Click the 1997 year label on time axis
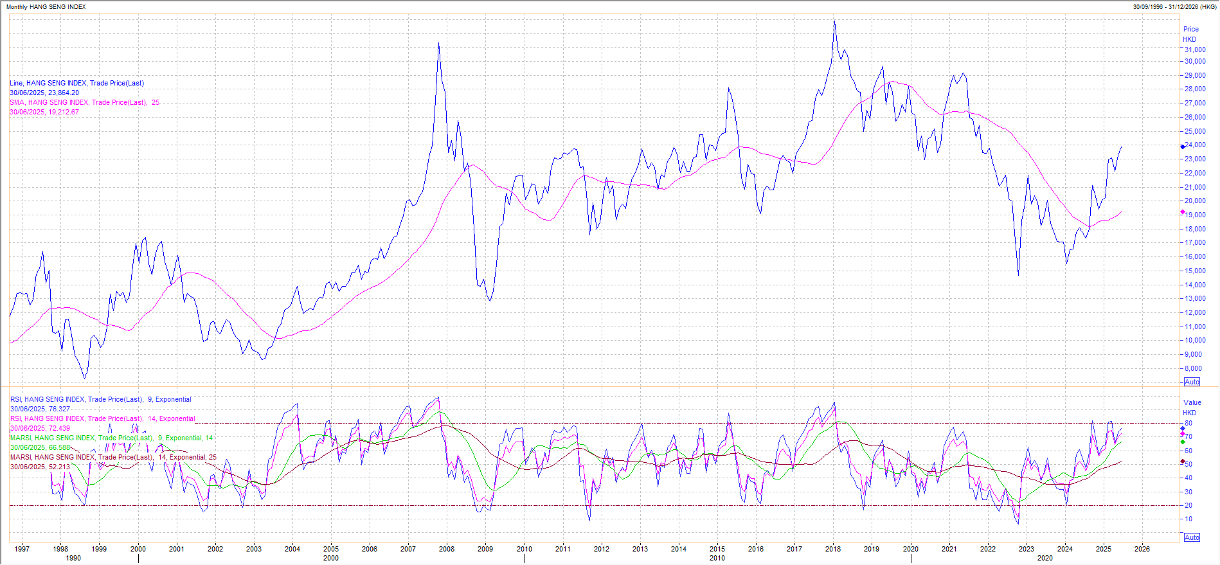Image resolution: width=1220 pixels, height=565 pixels. tap(22, 549)
